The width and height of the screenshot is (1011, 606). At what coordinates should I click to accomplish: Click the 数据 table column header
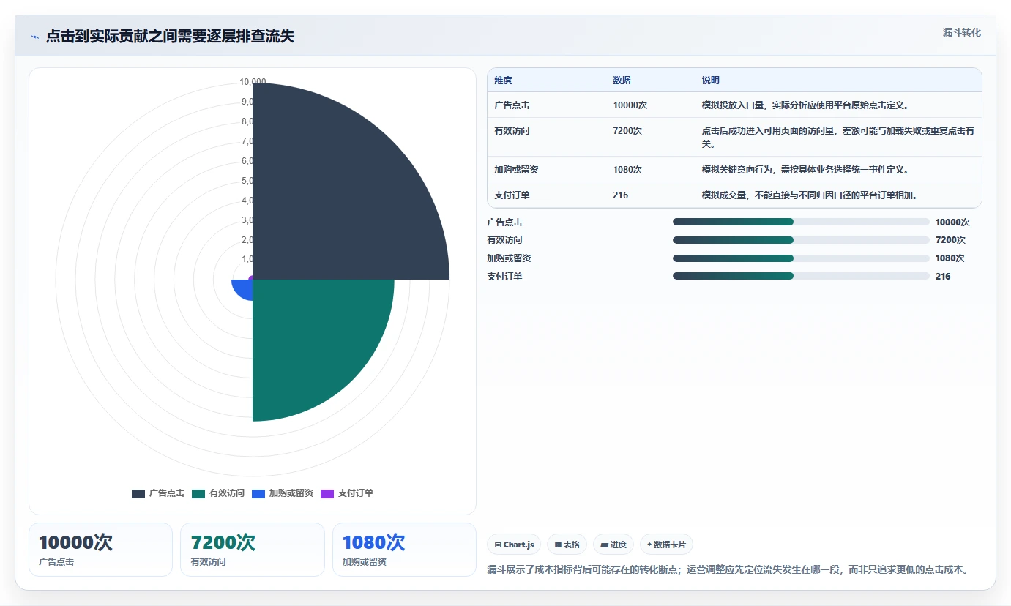(622, 81)
